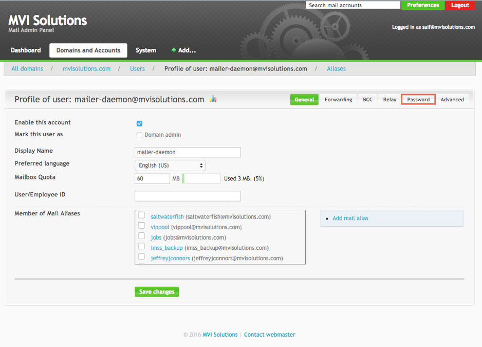Open the Relay tab
This screenshot has height=347, width=482.
pyautogui.click(x=390, y=99)
